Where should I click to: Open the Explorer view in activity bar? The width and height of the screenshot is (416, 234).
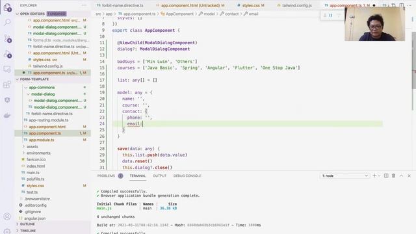coord(7,7)
